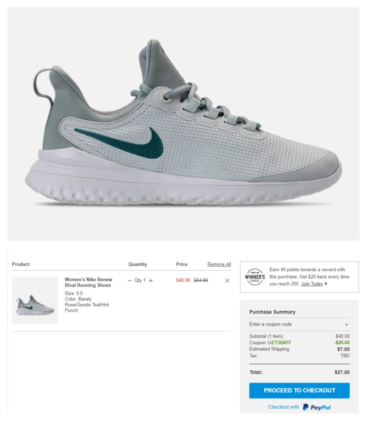Remove the item using the X icon
The image size is (367, 421).
(227, 280)
